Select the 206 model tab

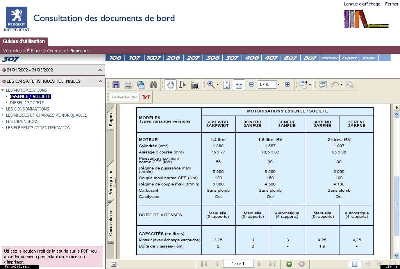173,58
